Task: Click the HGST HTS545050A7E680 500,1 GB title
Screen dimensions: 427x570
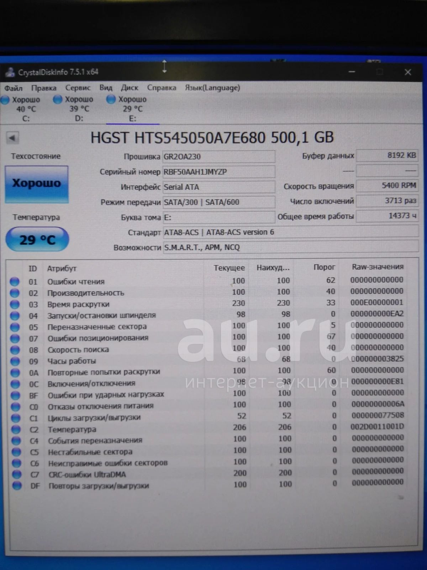Action: coord(212,138)
